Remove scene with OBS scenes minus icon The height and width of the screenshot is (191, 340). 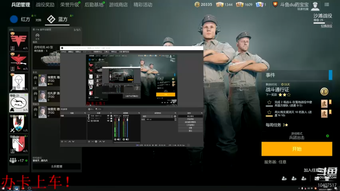[x=66, y=141]
